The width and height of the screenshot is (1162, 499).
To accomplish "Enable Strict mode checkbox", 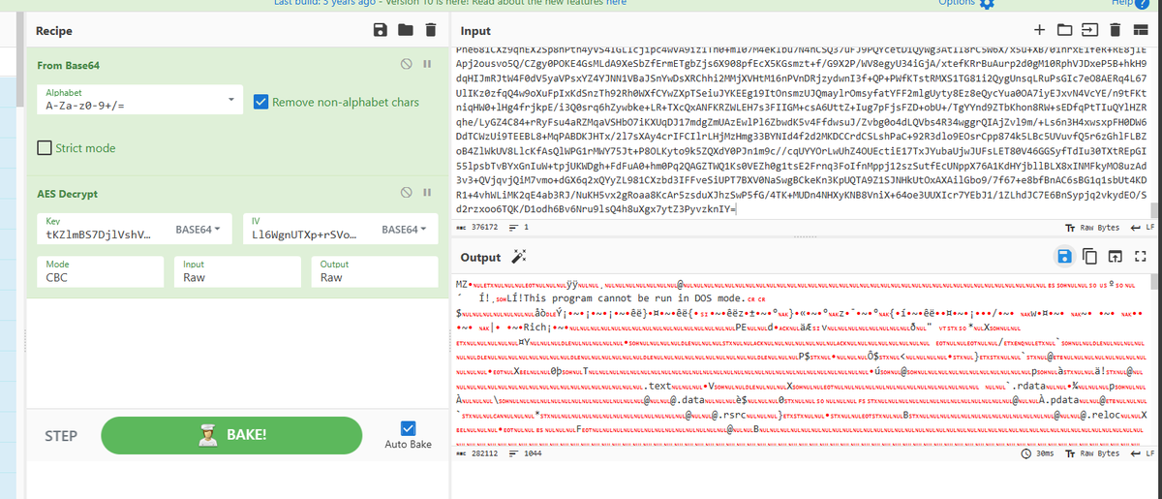I will (x=44, y=148).
